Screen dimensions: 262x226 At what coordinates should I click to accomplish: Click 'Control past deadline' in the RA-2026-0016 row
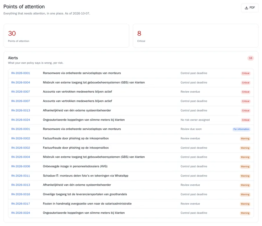click(194, 194)
